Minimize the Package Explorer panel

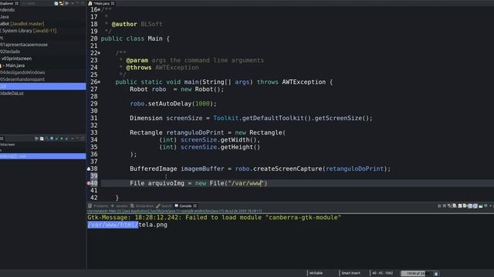(77, 3)
